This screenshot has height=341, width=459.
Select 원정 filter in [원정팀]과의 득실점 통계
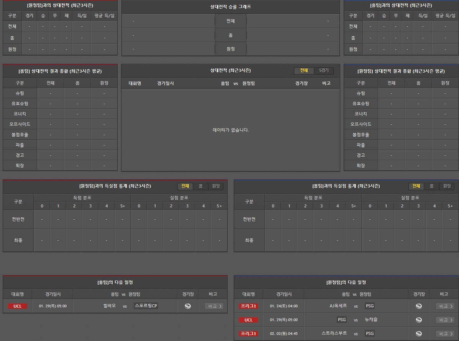coord(216,186)
